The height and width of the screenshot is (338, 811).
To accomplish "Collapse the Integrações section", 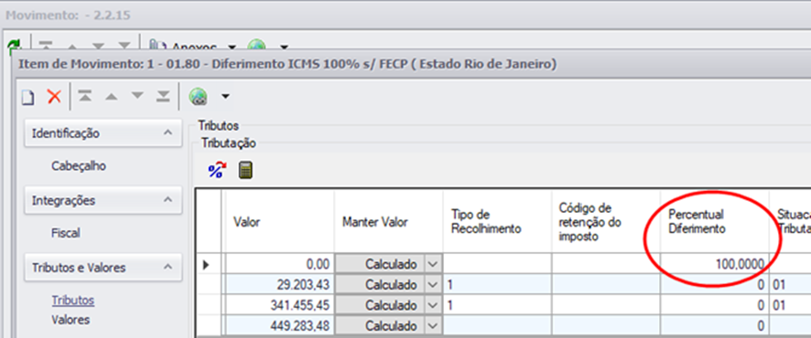I will 168,200.
